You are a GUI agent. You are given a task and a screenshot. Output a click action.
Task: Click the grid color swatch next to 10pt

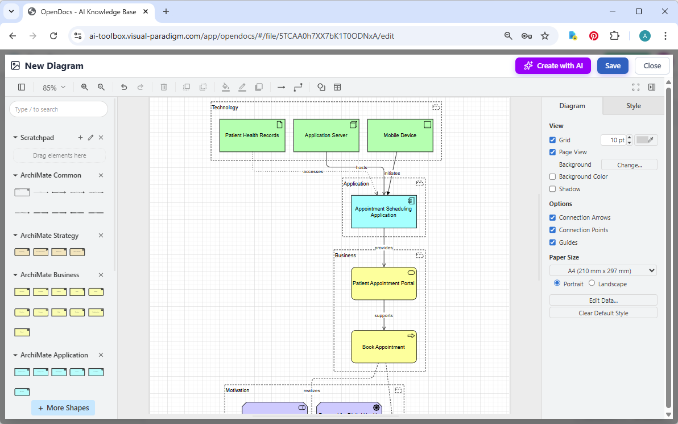click(x=646, y=139)
